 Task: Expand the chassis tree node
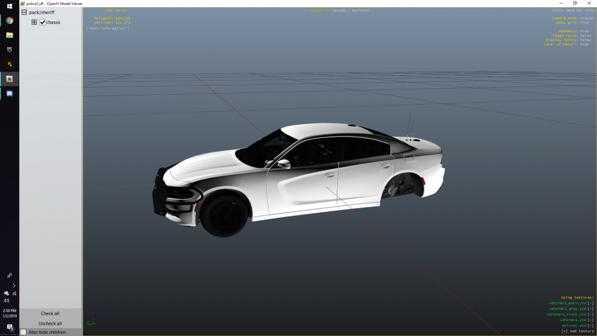(x=34, y=22)
